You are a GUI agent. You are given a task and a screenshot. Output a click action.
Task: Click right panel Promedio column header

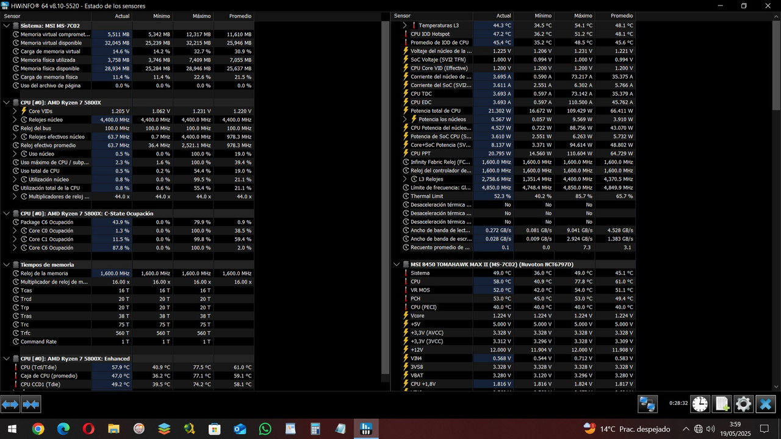614,16
